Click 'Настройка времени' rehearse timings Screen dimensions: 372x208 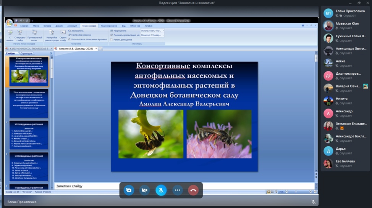tap(79, 35)
